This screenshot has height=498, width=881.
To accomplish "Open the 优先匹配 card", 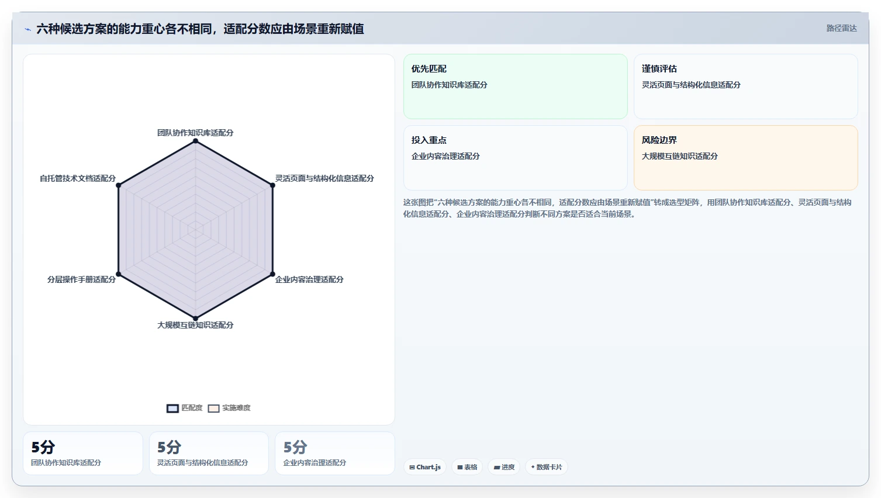I will (515, 87).
